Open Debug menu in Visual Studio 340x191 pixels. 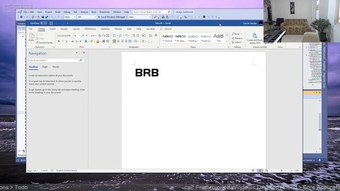point(67,12)
